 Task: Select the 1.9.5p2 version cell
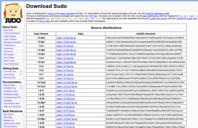point(41,38)
